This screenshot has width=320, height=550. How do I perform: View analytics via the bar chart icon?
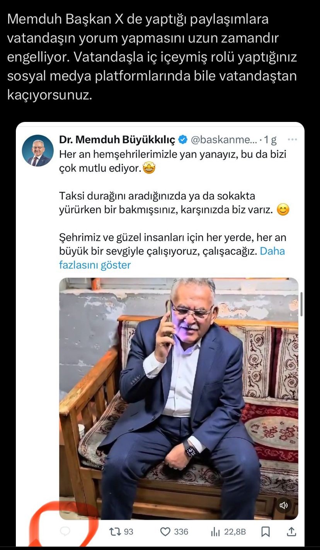click(x=216, y=532)
